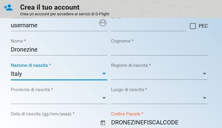
Task: Focus the Data di nascita field
Action: 54,122
